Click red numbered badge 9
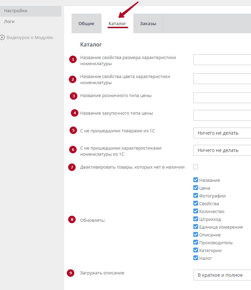251x290 pixels. 71,273
